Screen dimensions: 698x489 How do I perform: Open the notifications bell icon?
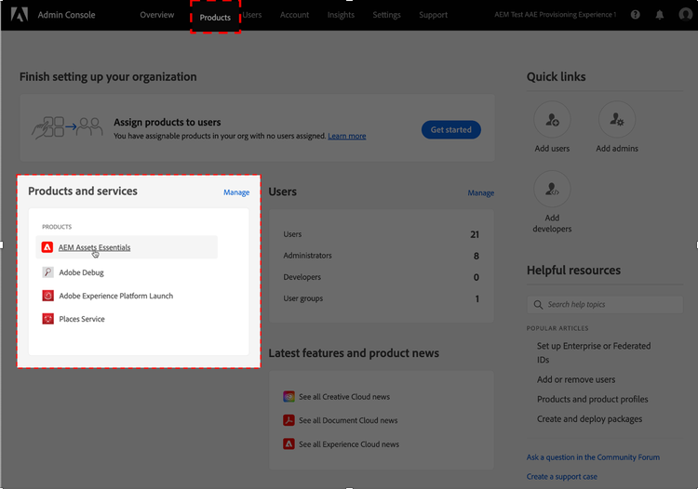[660, 15]
